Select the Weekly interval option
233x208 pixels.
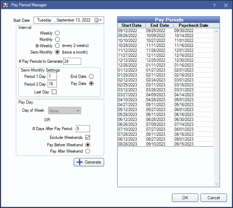point(57,33)
